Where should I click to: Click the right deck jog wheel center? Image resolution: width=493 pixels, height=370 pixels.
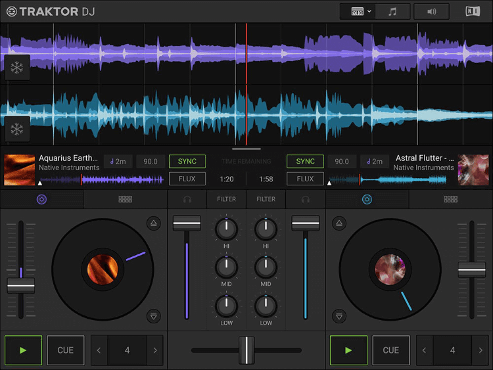(390, 269)
